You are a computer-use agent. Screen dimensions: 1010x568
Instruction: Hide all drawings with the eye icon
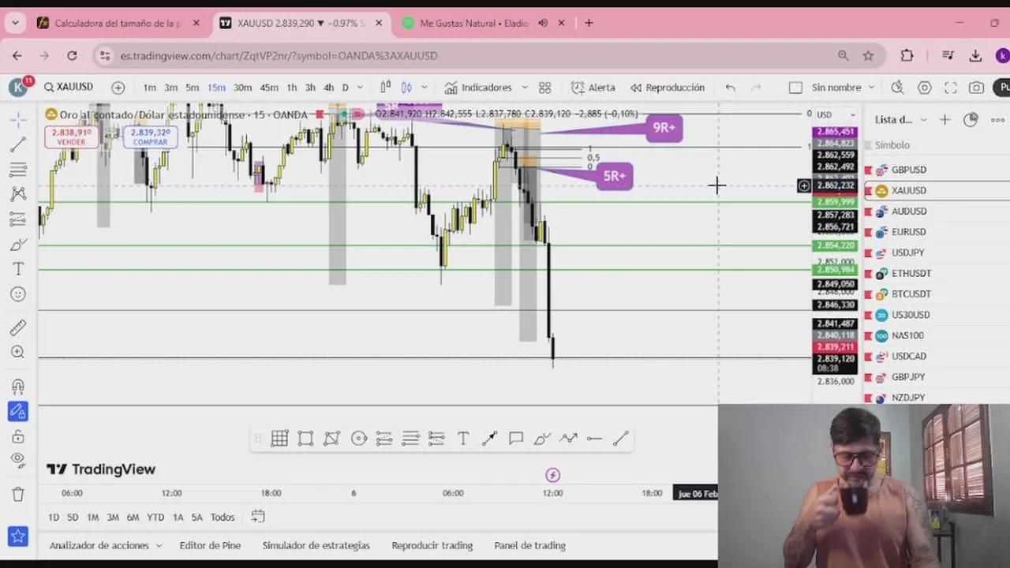coord(18,460)
